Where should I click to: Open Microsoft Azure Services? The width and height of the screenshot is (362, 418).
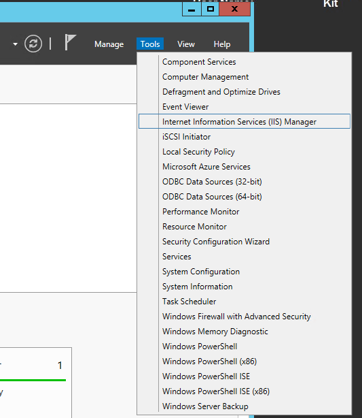click(245, 167)
